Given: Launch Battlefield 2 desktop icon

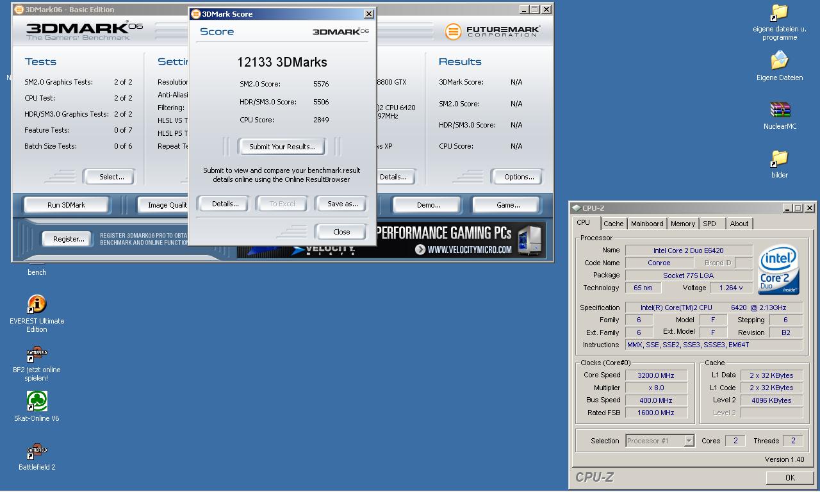Looking at the screenshot, I should [37, 450].
